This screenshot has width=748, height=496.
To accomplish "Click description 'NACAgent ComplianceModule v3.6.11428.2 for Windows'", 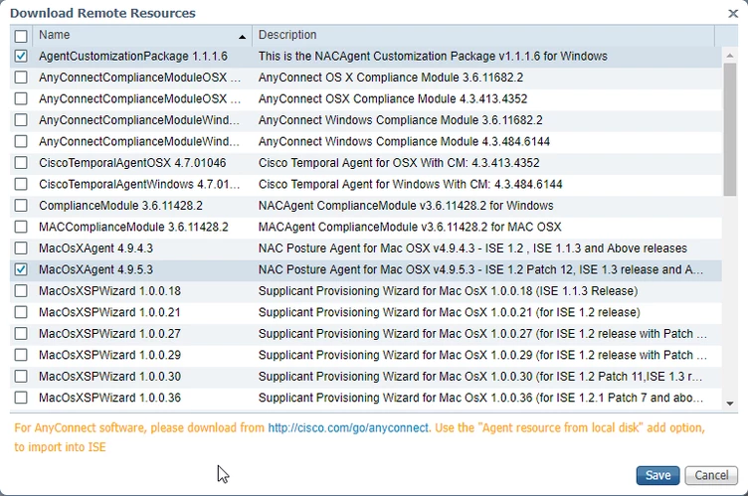I will pos(406,206).
